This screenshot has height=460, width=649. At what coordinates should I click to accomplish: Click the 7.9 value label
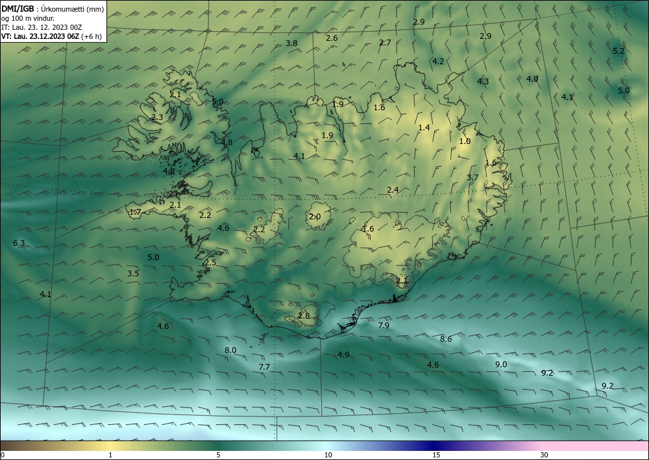[384, 326]
